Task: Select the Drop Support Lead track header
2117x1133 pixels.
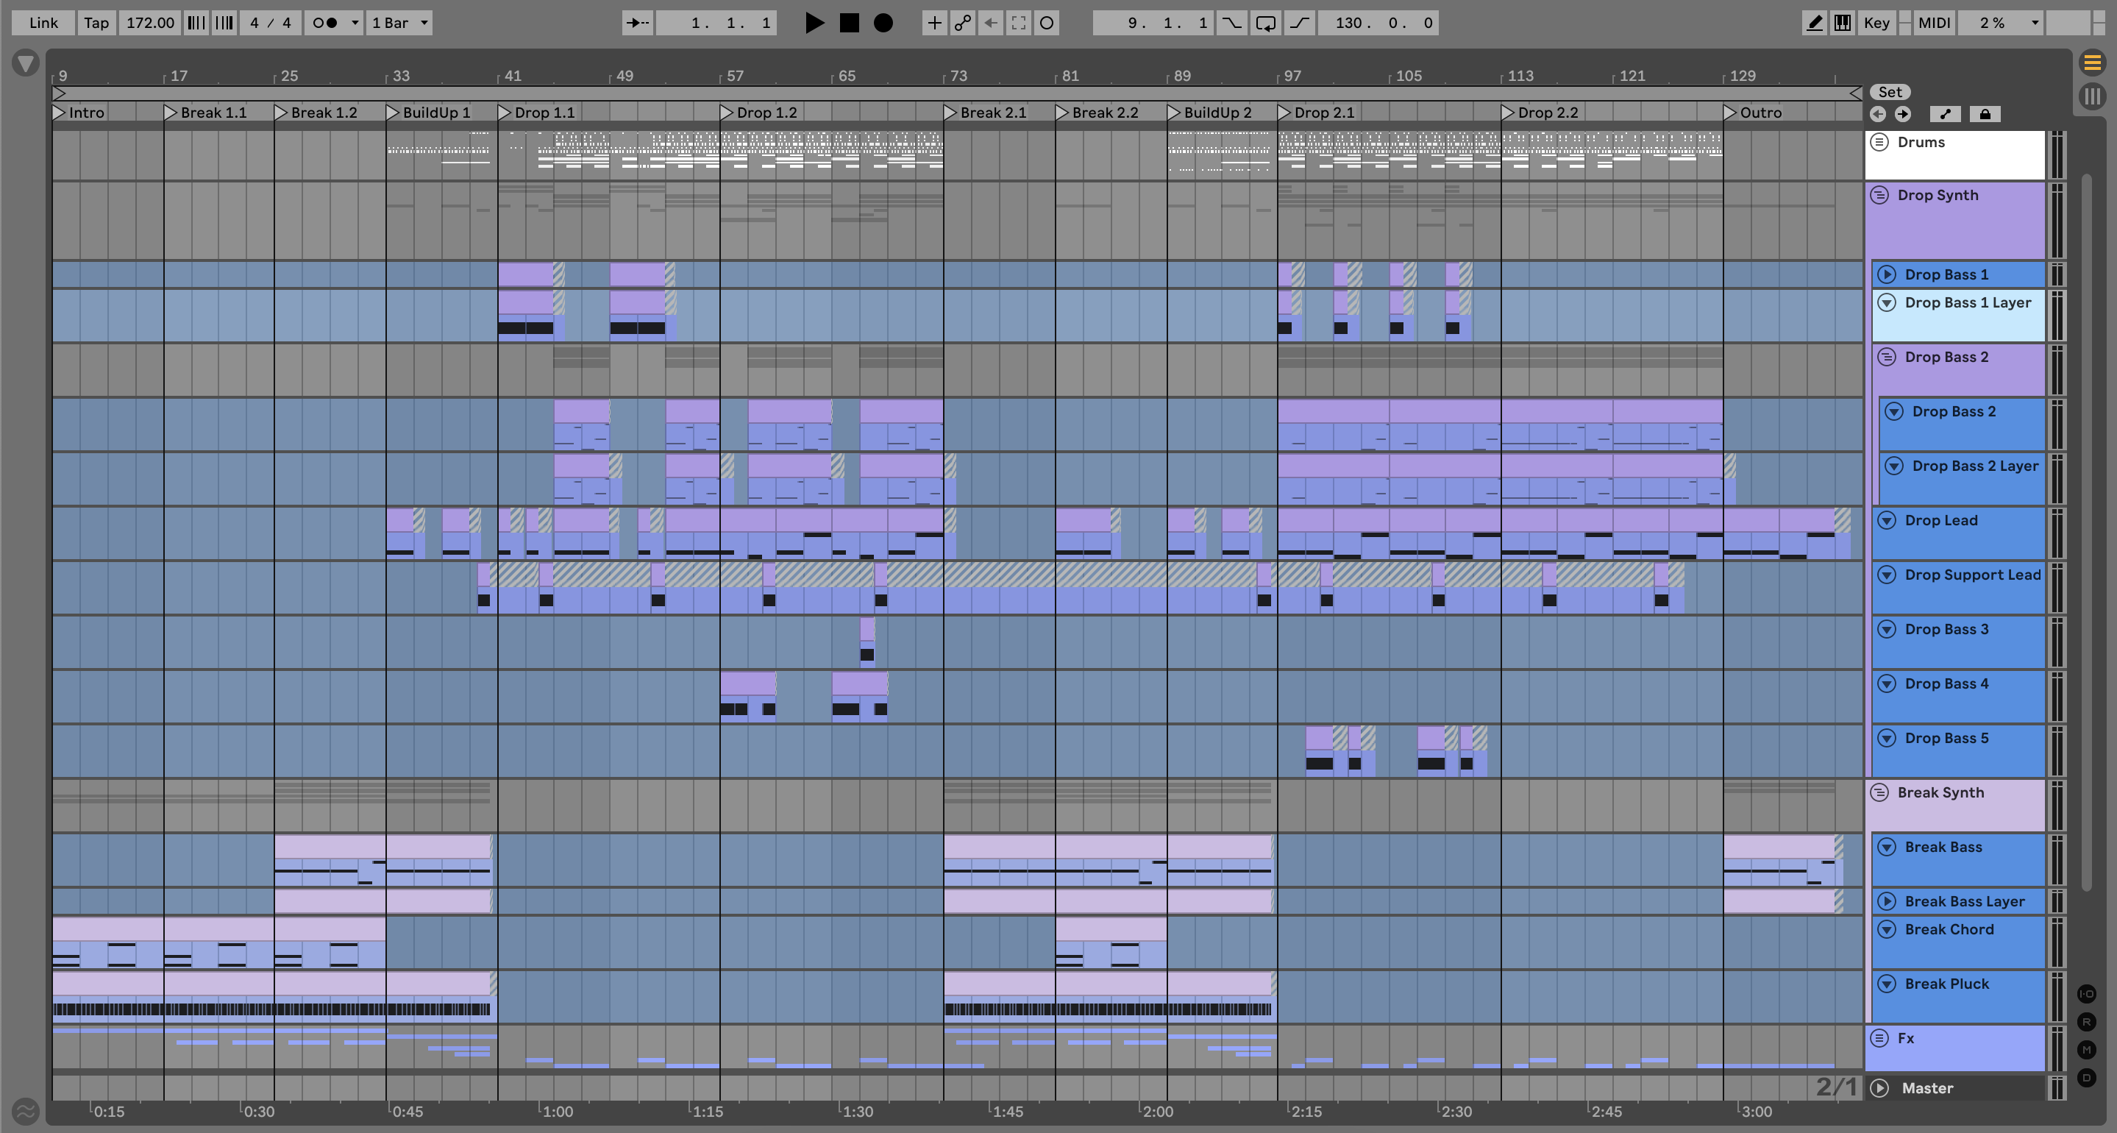Action: 1958,587
